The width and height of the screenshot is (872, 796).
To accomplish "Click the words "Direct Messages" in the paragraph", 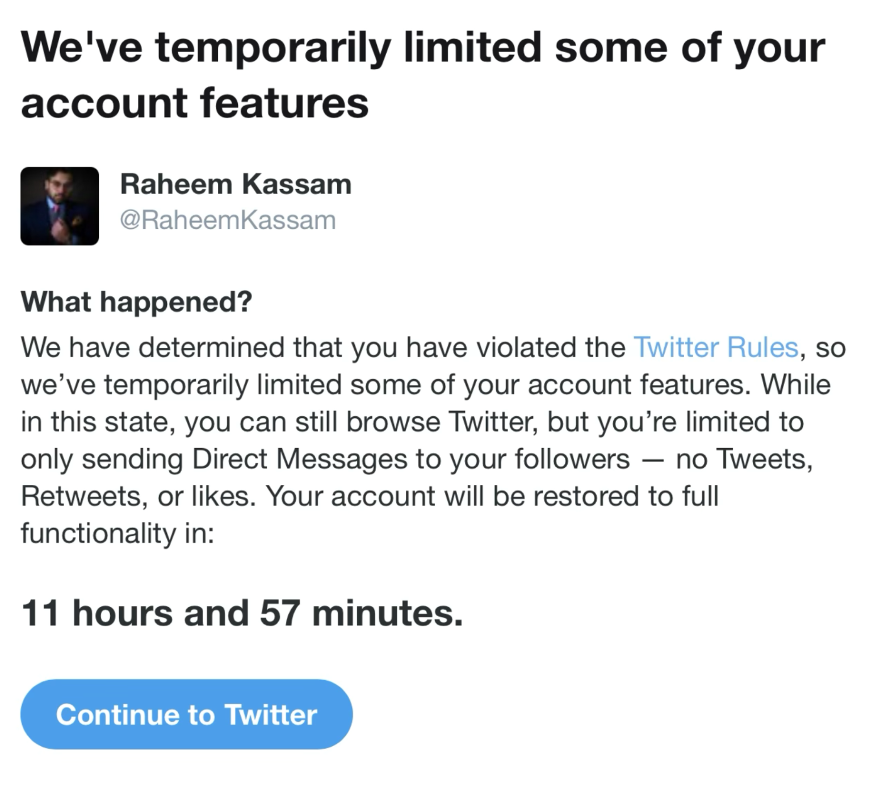I will (299, 459).
